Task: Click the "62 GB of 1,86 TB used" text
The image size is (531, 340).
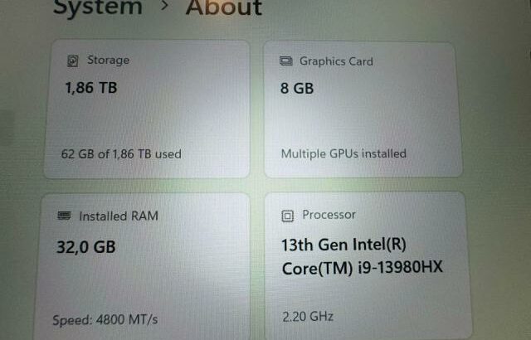Action: tap(121, 154)
